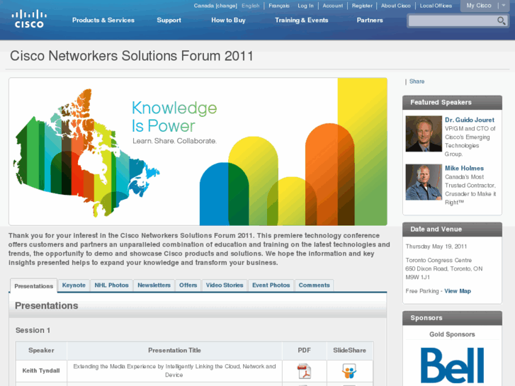
Task: Click the 'Session 1' heading
Action: pyautogui.click(x=33, y=330)
